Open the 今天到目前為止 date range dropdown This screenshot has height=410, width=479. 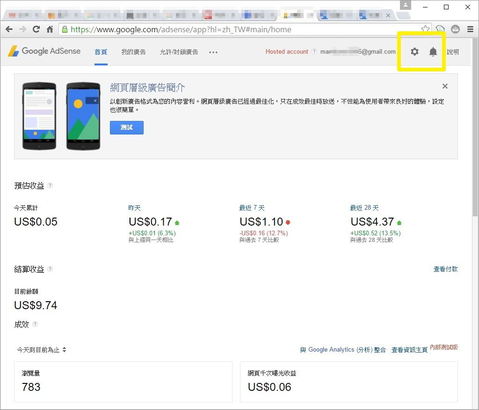coord(42,350)
